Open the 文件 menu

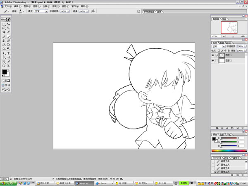pos(8,6)
